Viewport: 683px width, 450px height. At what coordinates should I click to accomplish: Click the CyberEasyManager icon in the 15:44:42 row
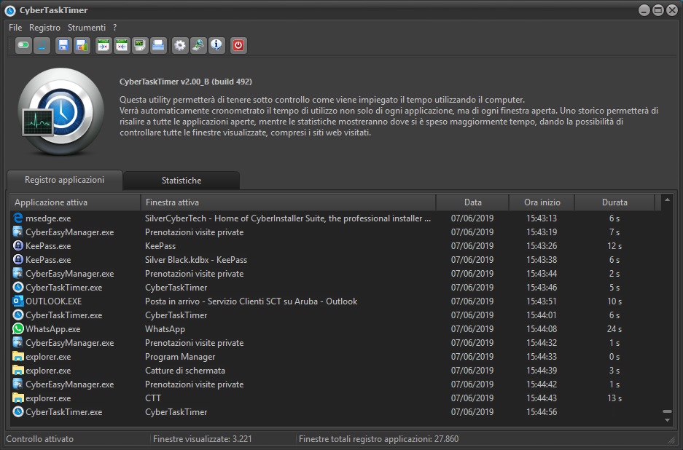click(x=18, y=384)
